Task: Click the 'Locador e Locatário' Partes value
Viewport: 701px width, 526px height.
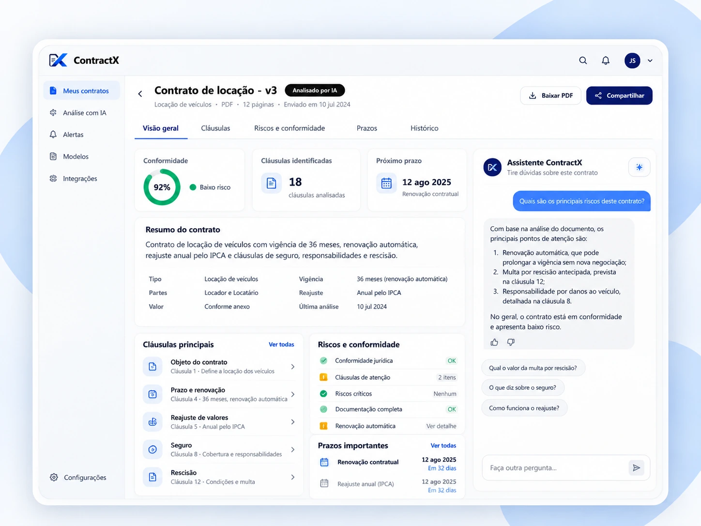Action: [x=231, y=293]
